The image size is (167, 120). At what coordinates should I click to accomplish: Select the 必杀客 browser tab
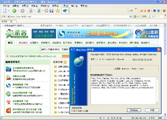(8, 21)
